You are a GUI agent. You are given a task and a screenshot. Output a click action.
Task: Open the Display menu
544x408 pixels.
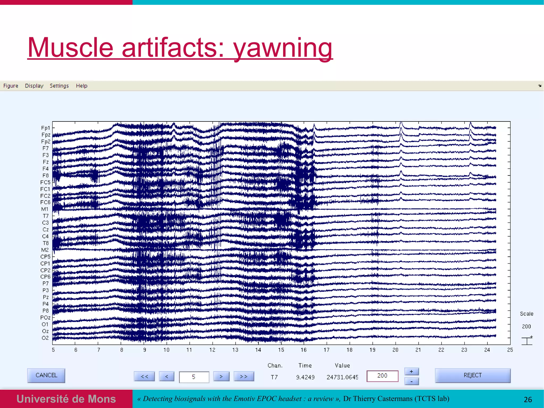point(34,86)
